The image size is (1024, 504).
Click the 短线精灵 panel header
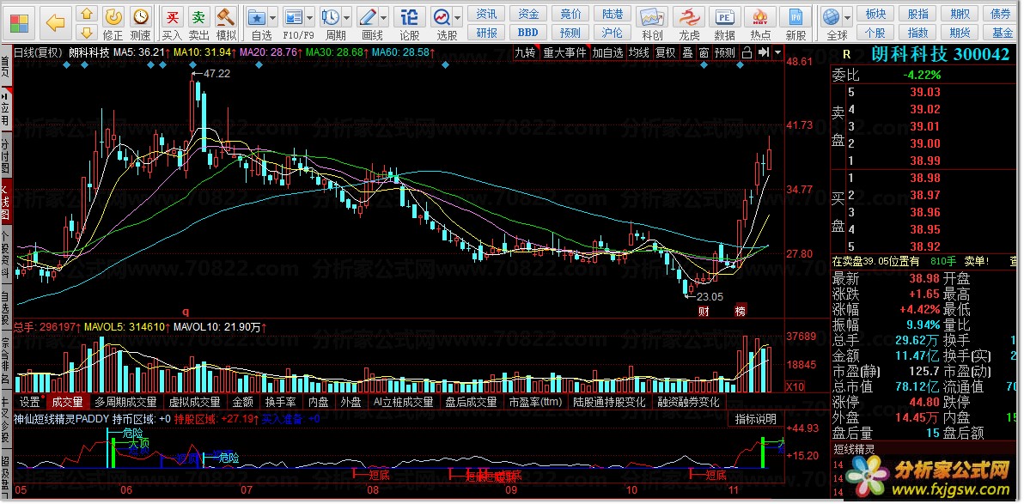854,448
